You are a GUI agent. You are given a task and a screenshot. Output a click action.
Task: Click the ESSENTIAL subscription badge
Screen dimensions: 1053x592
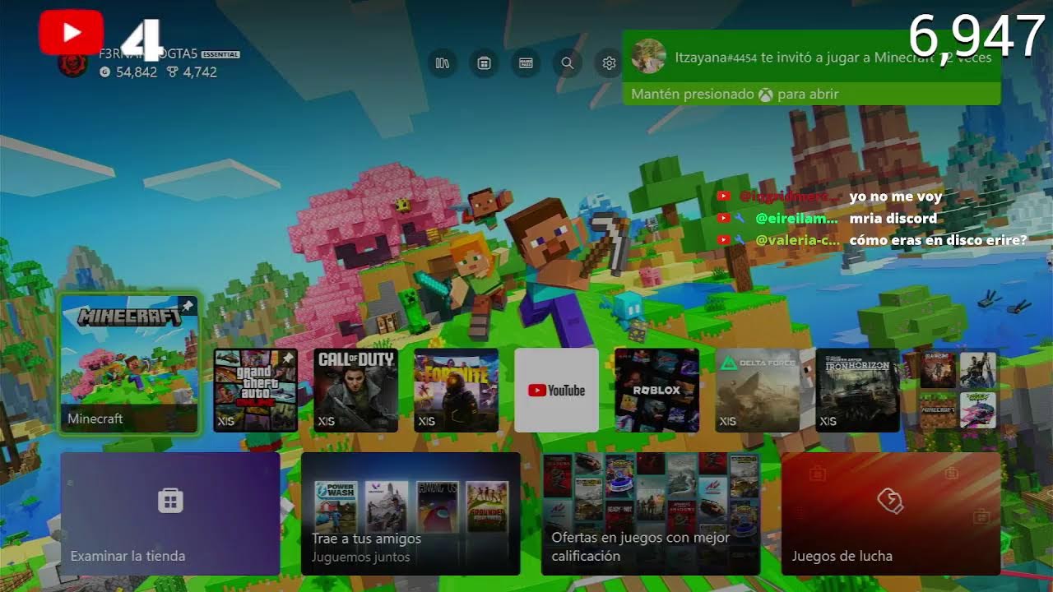pos(220,54)
